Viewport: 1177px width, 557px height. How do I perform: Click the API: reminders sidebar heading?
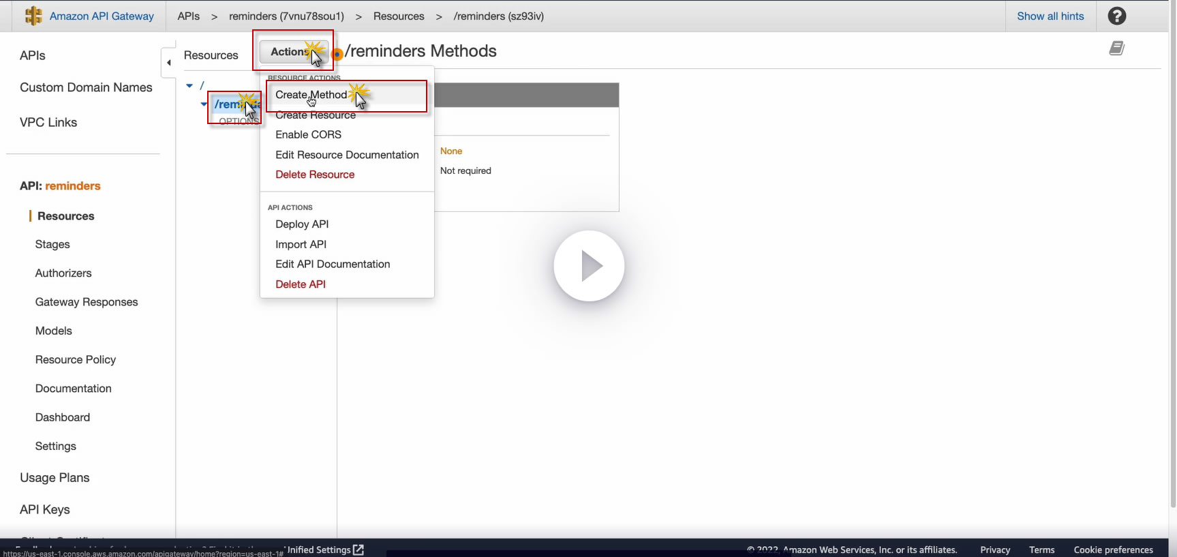click(60, 185)
